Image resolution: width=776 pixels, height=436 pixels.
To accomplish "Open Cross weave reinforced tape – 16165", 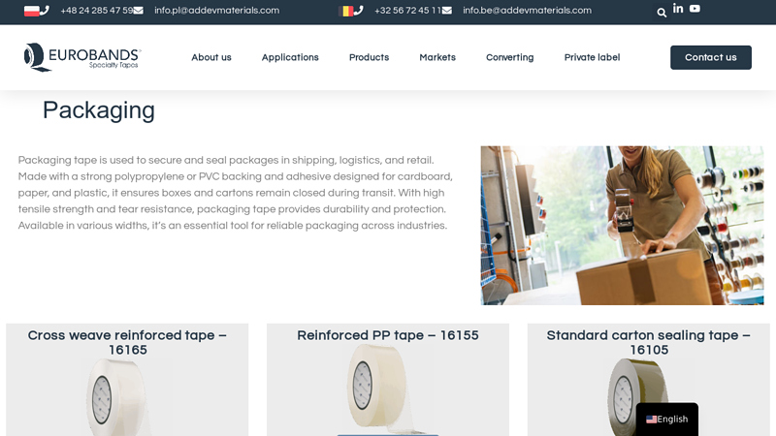I will point(127,342).
